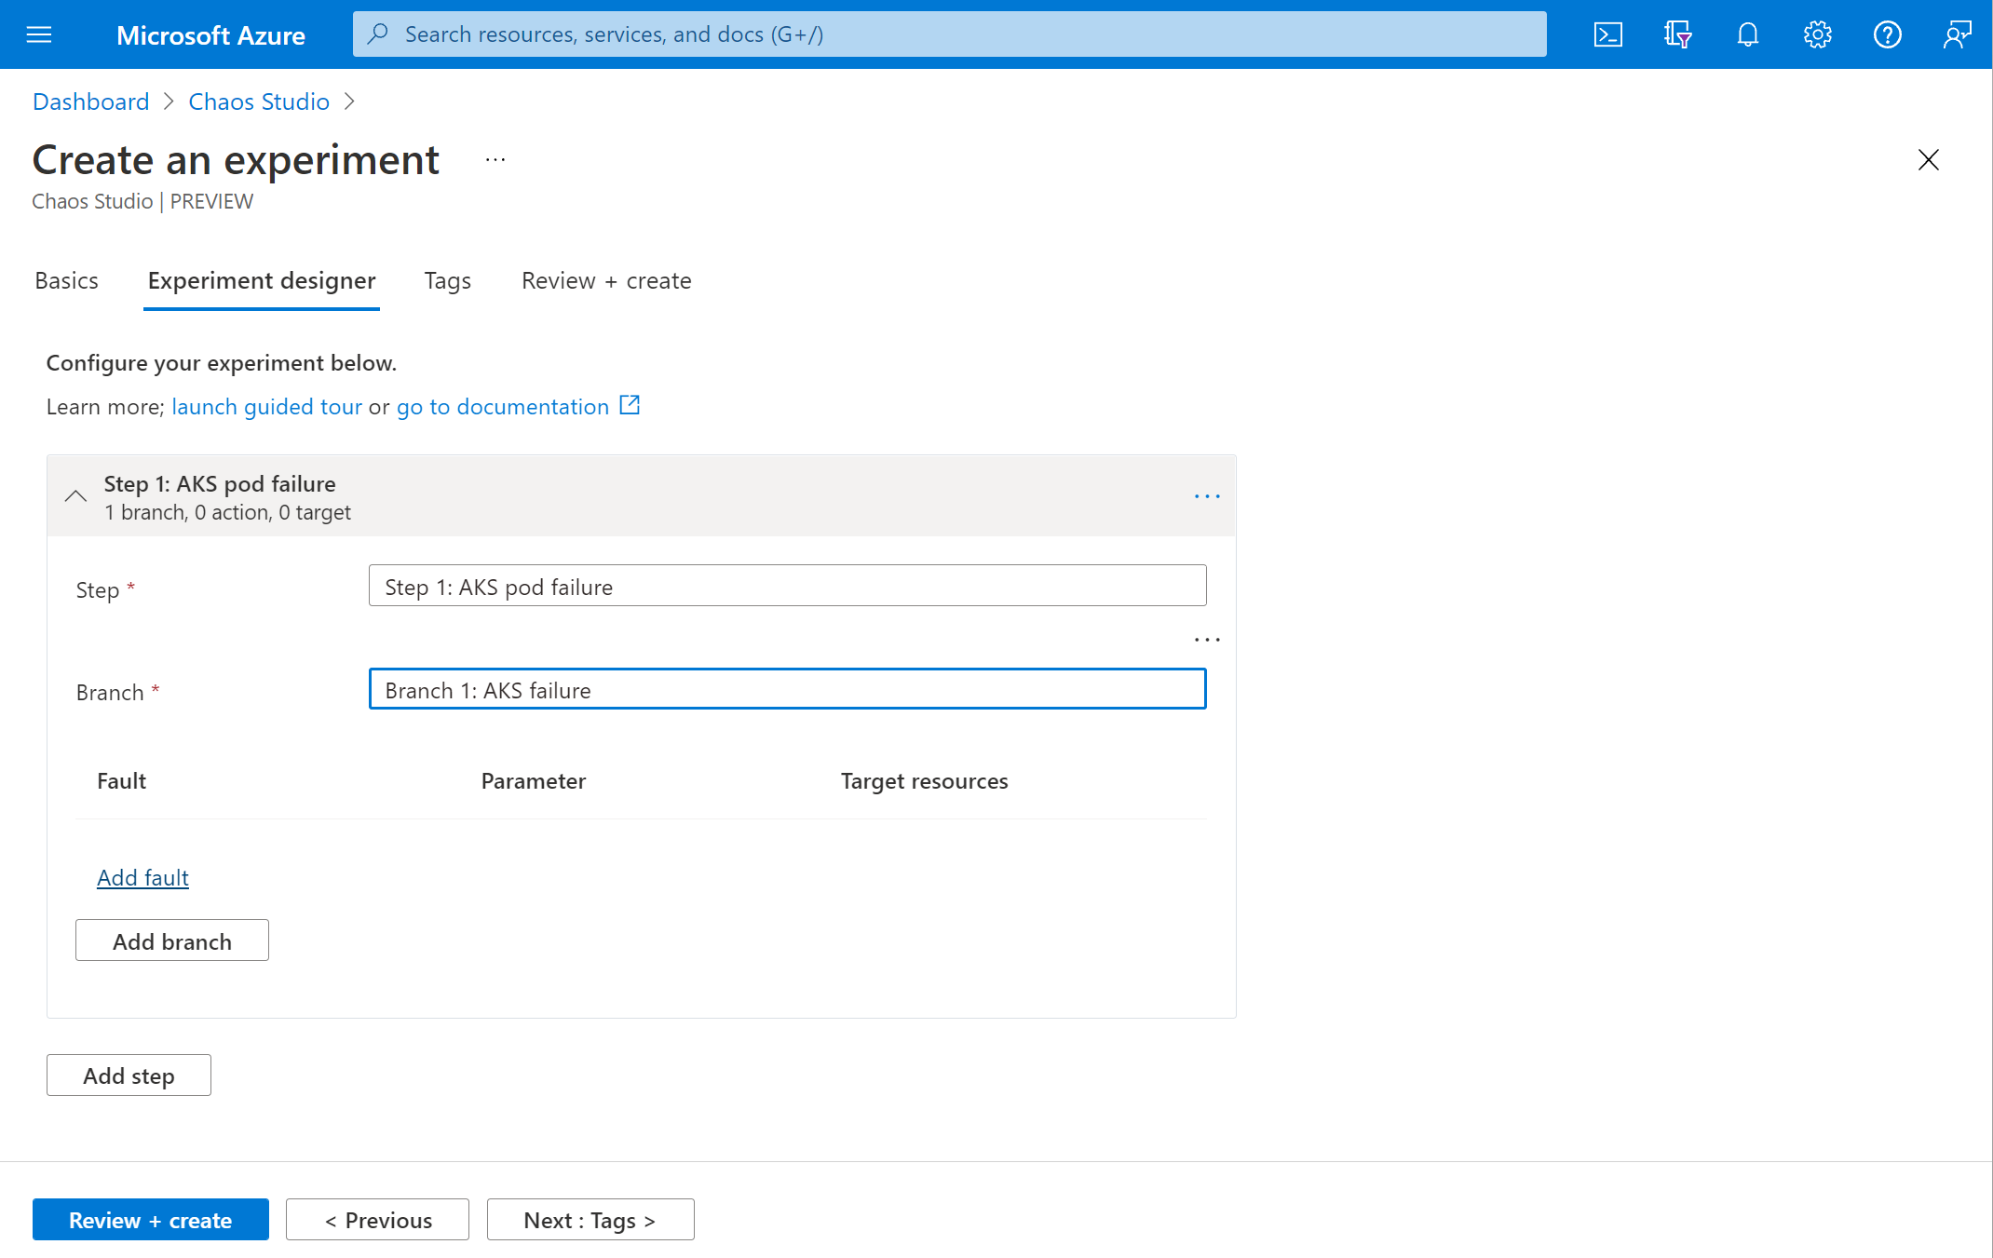Navigate to the Basics tab
The image size is (1993, 1258).
65,278
